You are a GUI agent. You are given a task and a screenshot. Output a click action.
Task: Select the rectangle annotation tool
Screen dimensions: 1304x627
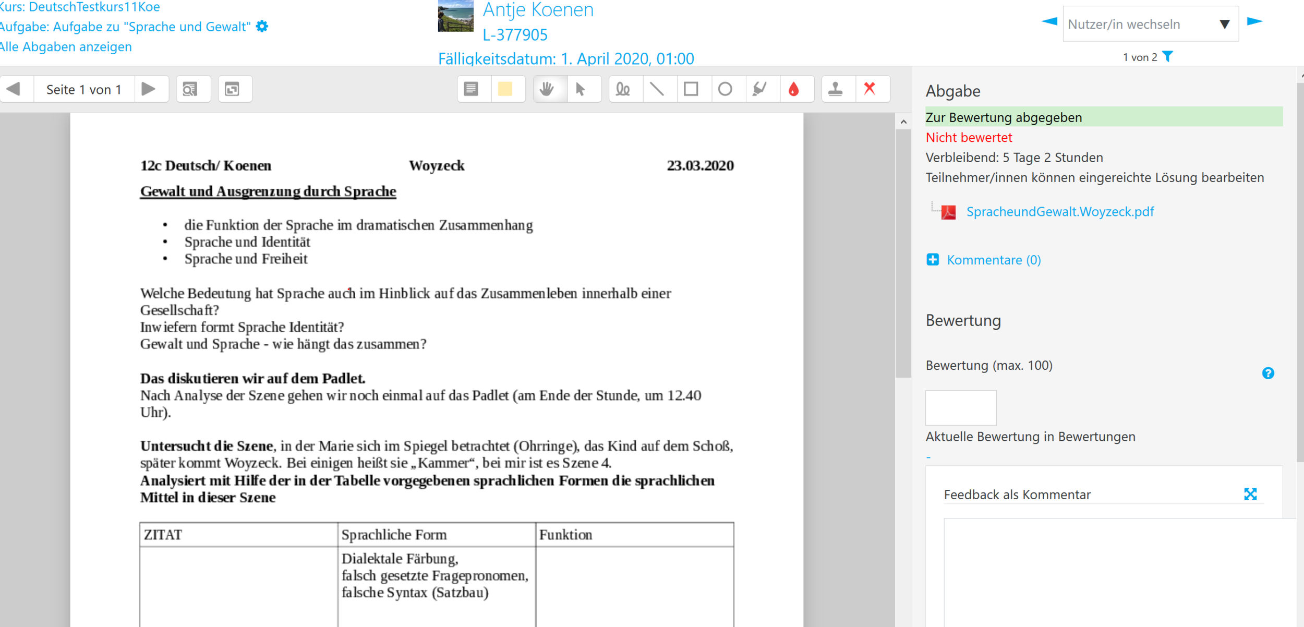tap(691, 89)
